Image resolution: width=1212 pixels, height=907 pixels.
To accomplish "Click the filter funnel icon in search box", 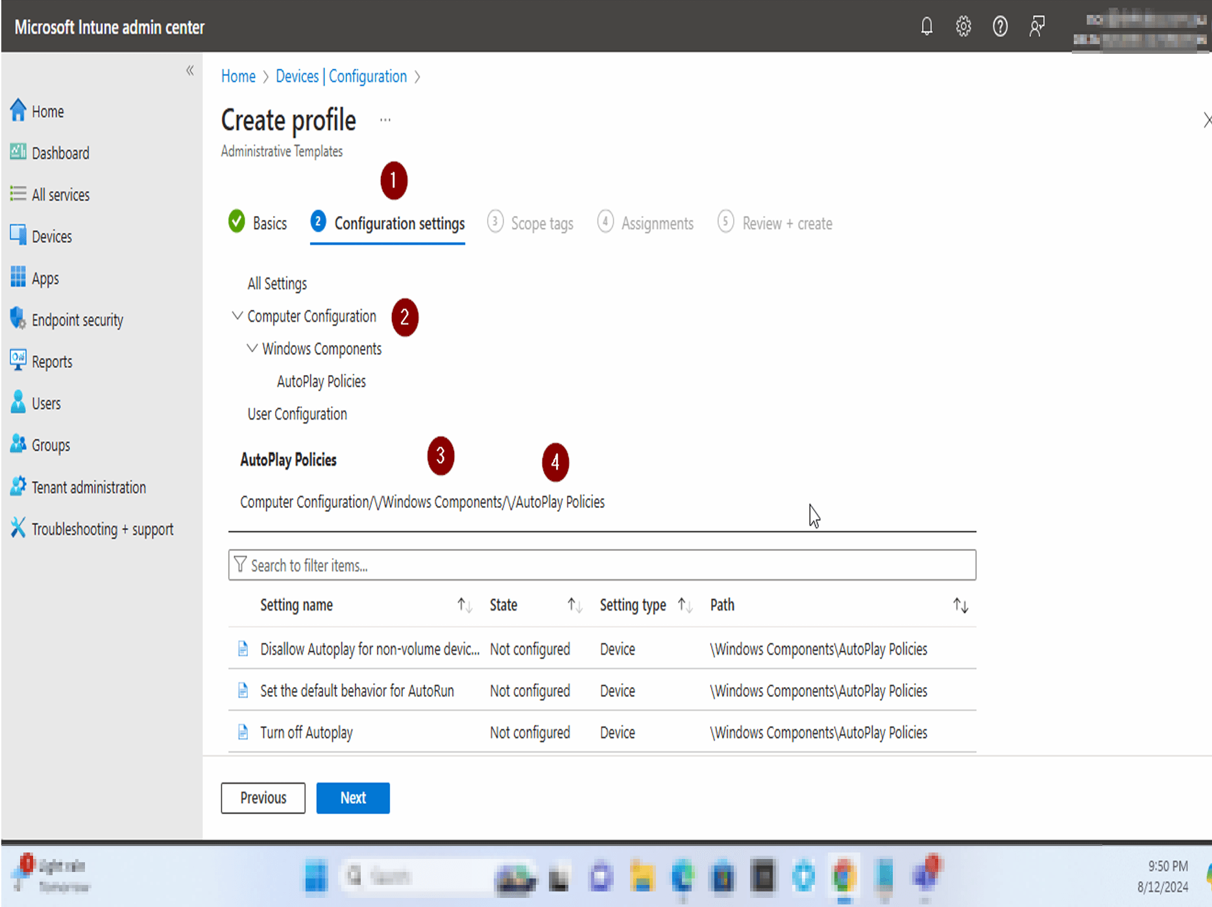I will pyautogui.click(x=240, y=564).
